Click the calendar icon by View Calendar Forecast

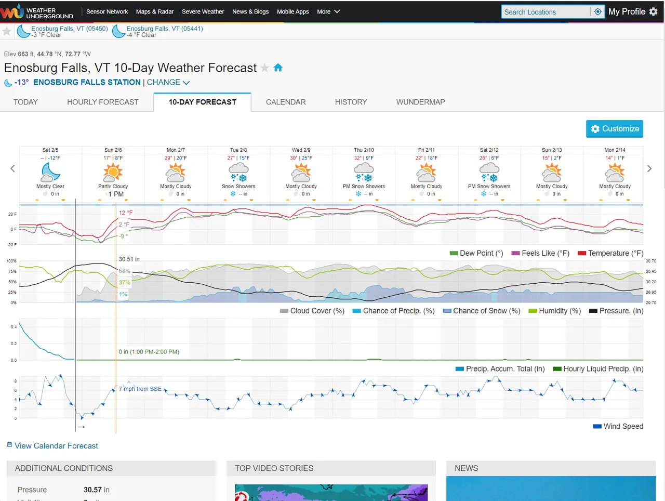tap(9, 445)
